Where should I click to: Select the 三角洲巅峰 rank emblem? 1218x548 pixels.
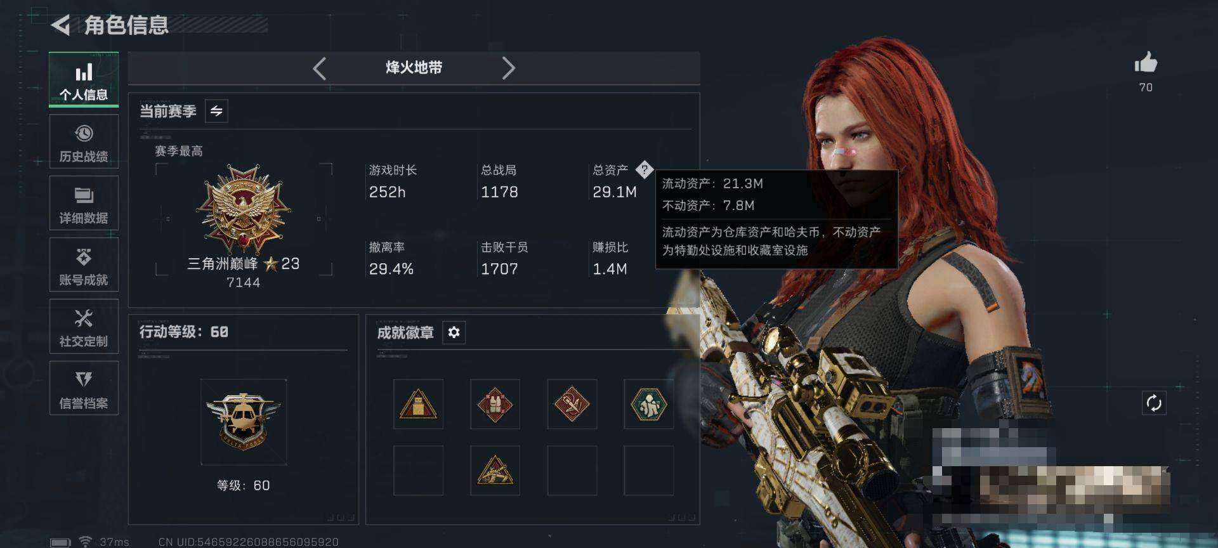point(244,209)
